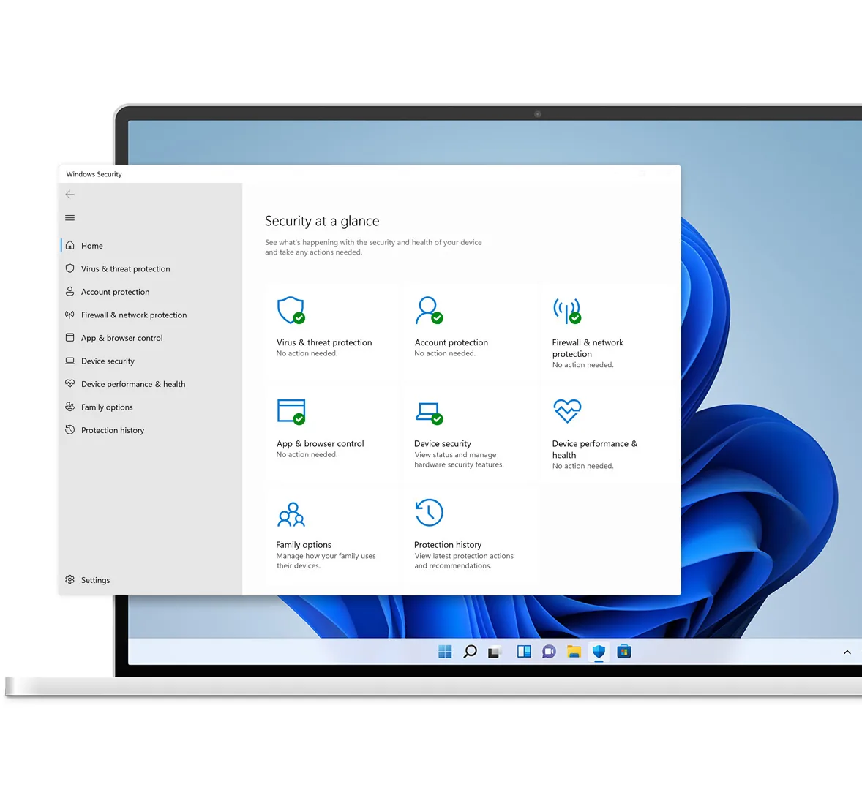
Task: Click 'View latest protection actions and recommendations' text
Action: click(464, 561)
